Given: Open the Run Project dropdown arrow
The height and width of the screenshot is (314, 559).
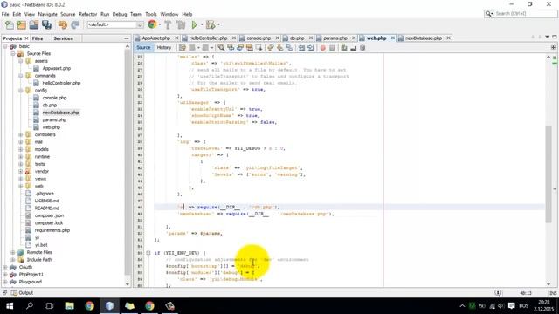Looking at the screenshot, I should click(202, 24).
